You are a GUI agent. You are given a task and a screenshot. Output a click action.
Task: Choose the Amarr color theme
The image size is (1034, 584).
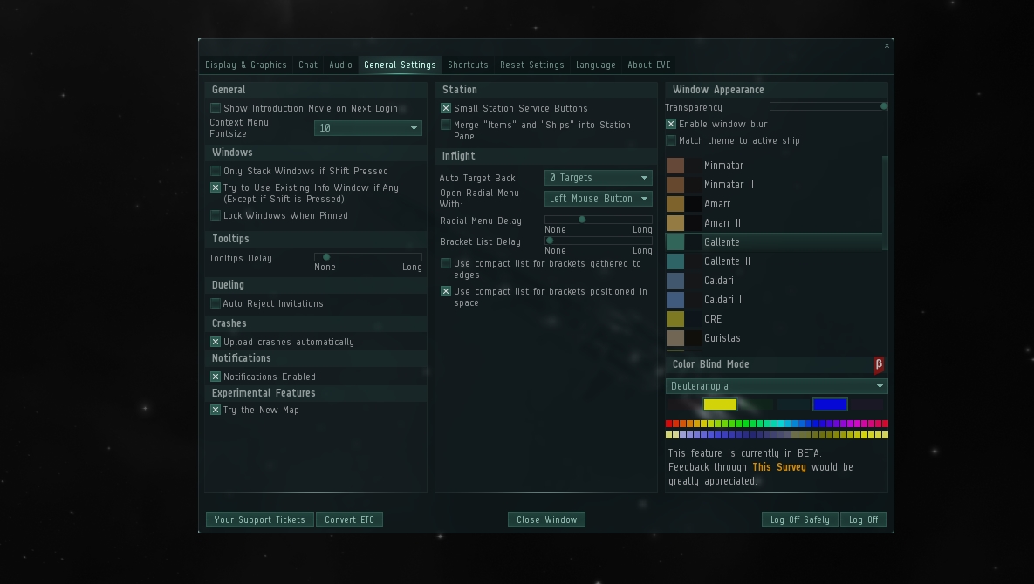pyautogui.click(x=773, y=204)
